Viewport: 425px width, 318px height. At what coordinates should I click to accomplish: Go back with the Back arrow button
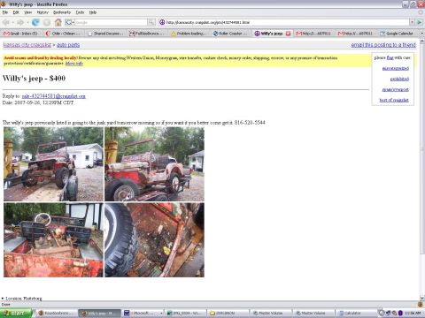pyautogui.click(x=6, y=22)
